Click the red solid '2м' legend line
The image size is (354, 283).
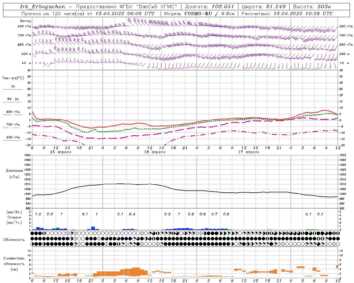click(x=13, y=89)
